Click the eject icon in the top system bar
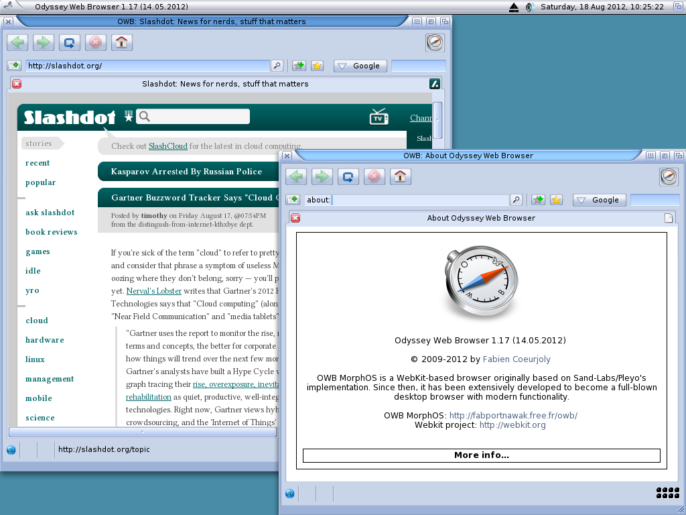The image size is (686, 515). [514, 7]
